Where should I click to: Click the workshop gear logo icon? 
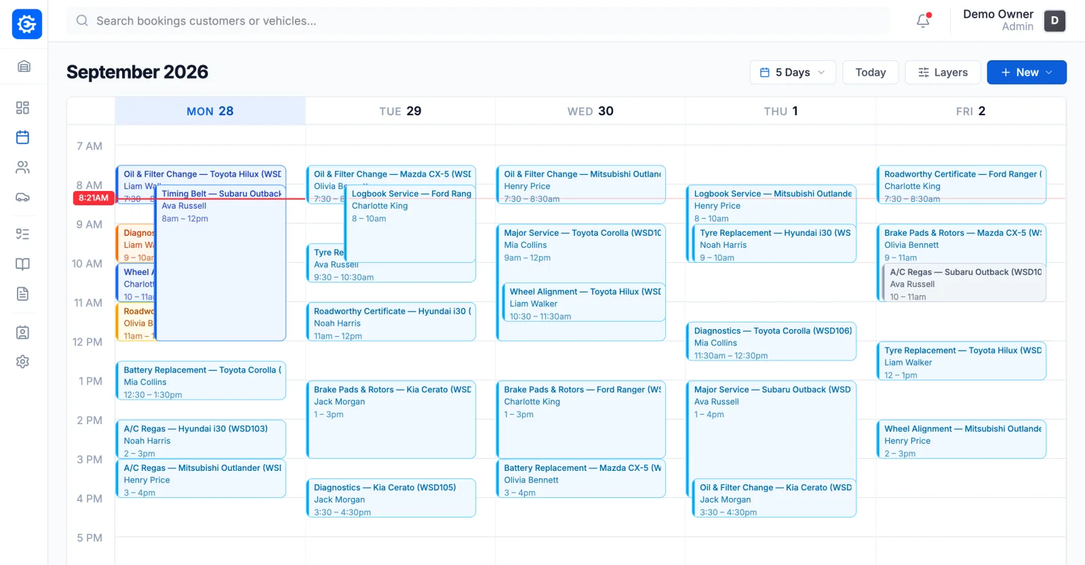27,24
